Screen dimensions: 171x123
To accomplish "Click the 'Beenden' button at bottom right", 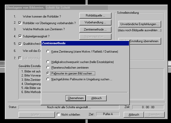I will [x=154, y=115].
